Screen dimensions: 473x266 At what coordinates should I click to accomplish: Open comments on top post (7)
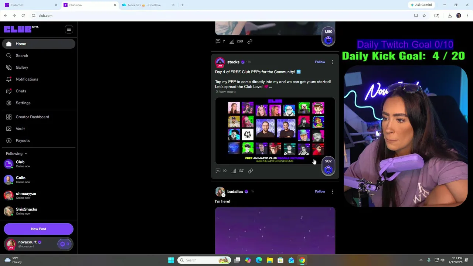220,41
